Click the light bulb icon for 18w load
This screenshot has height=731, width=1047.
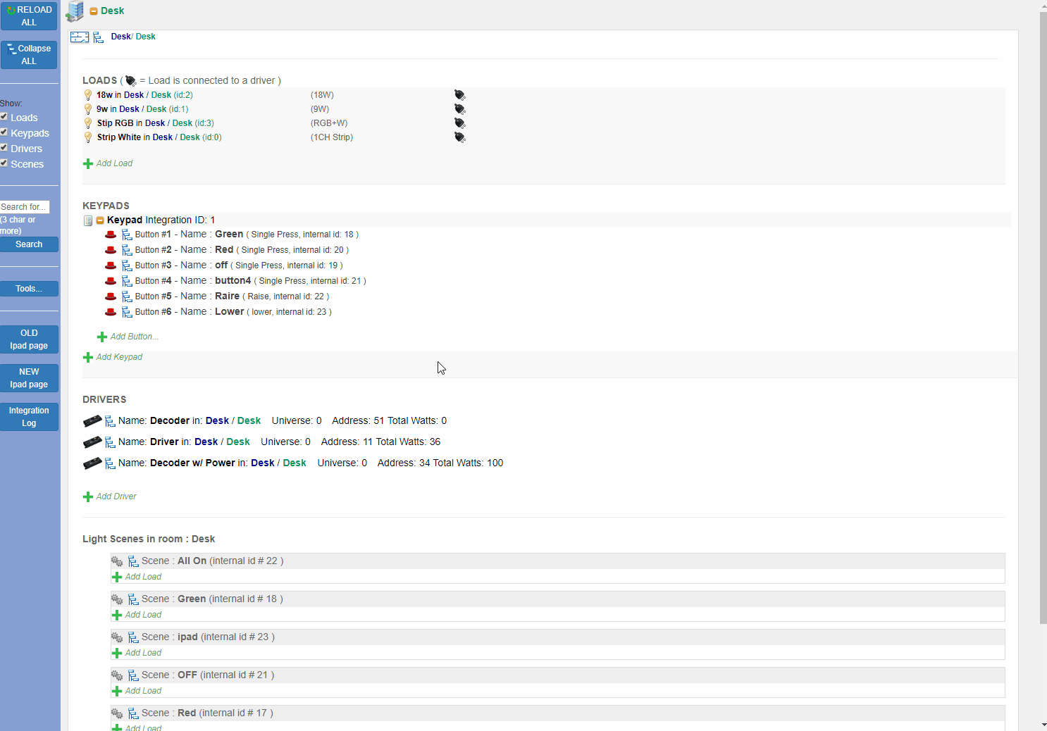(88, 95)
